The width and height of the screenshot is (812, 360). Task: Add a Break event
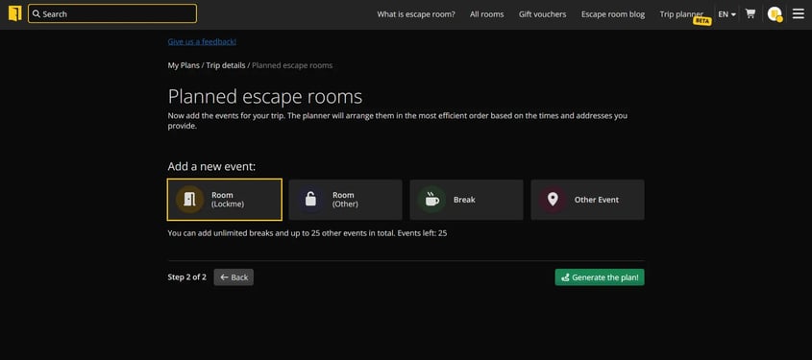coord(467,200)
